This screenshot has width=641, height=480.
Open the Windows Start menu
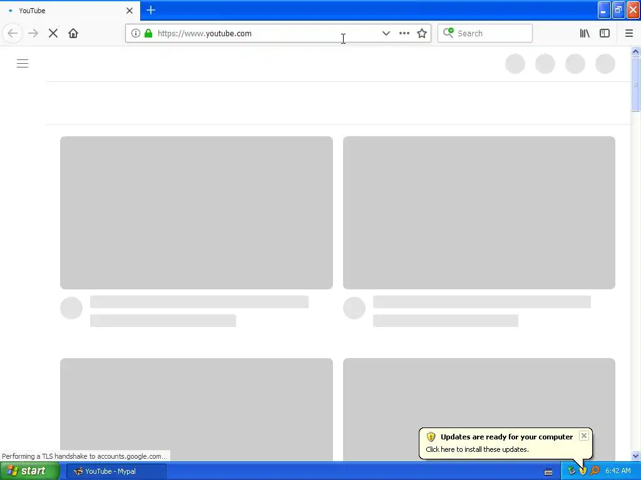(30, 471)
